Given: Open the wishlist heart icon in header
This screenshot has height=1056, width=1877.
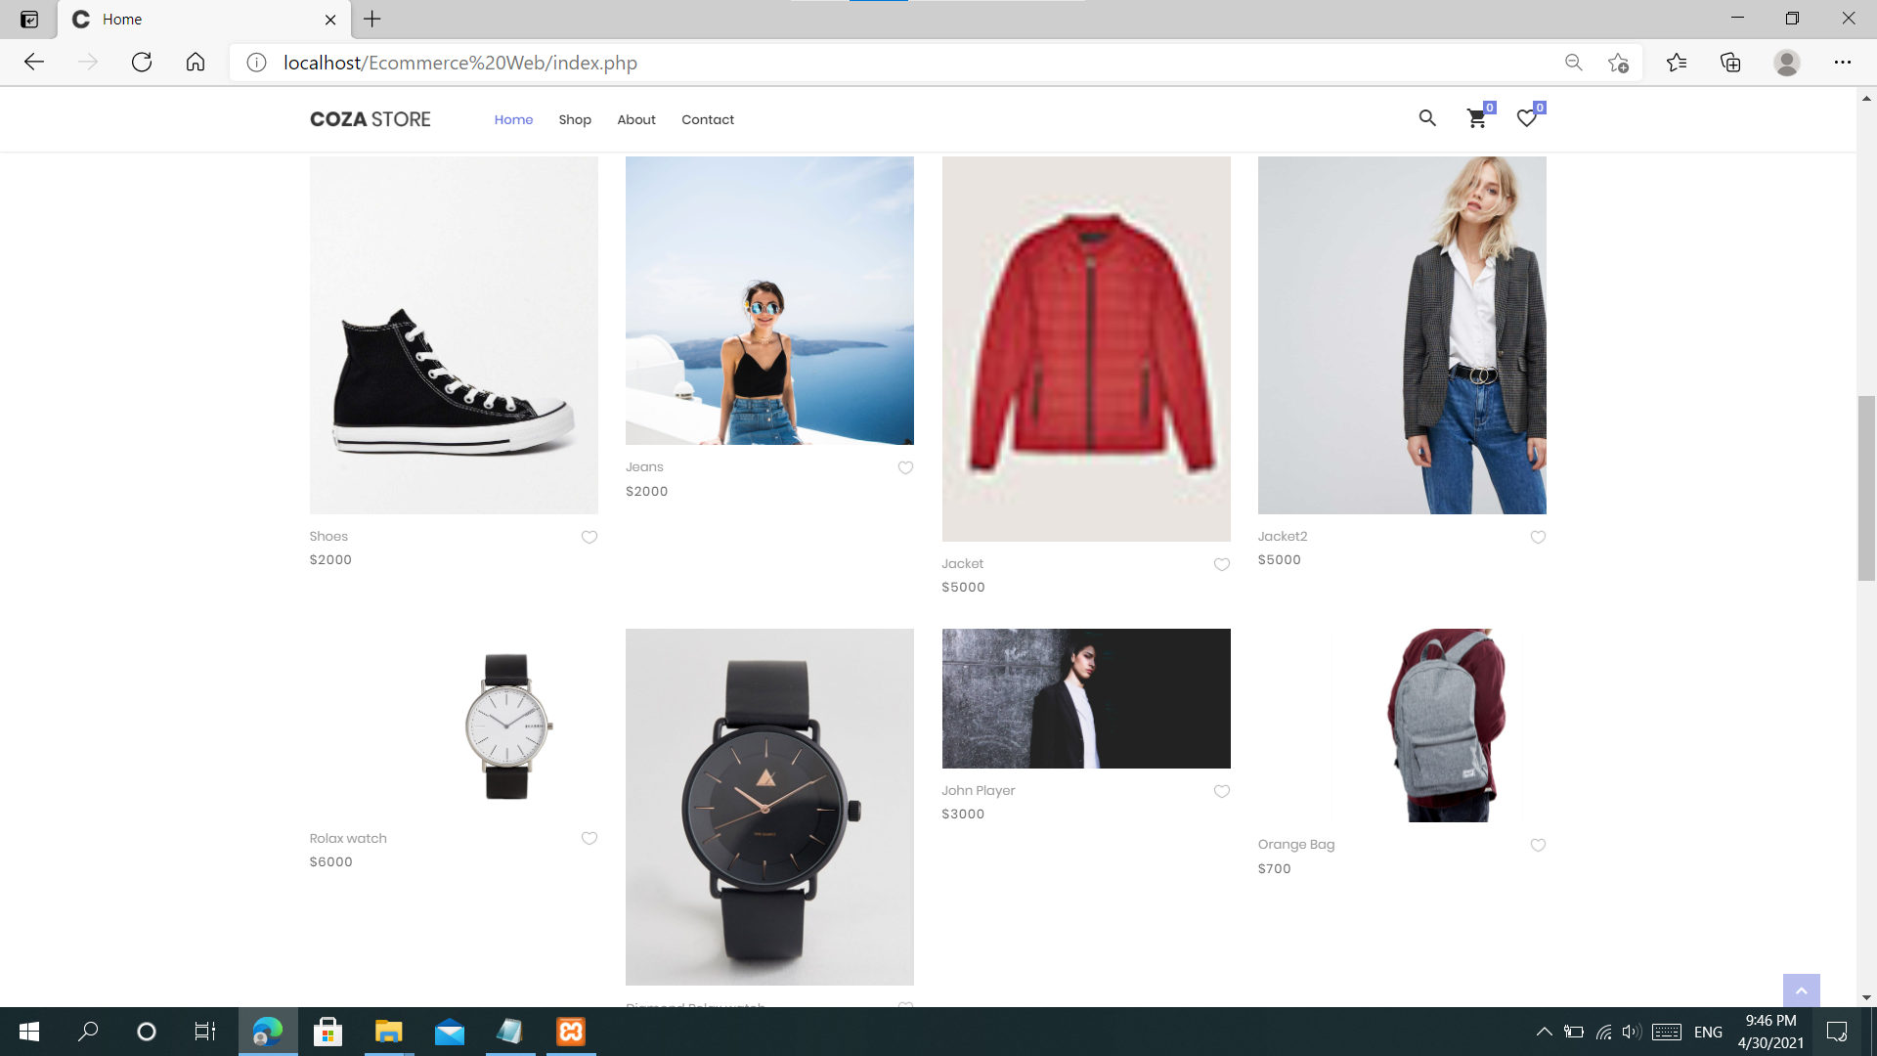Looking at the screenshot, I should [1526, 118].
